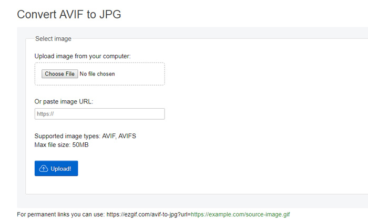Viewport: 368px width, 221px height.
Task: Focus the paste image URL input field
Action: point(99,114)
